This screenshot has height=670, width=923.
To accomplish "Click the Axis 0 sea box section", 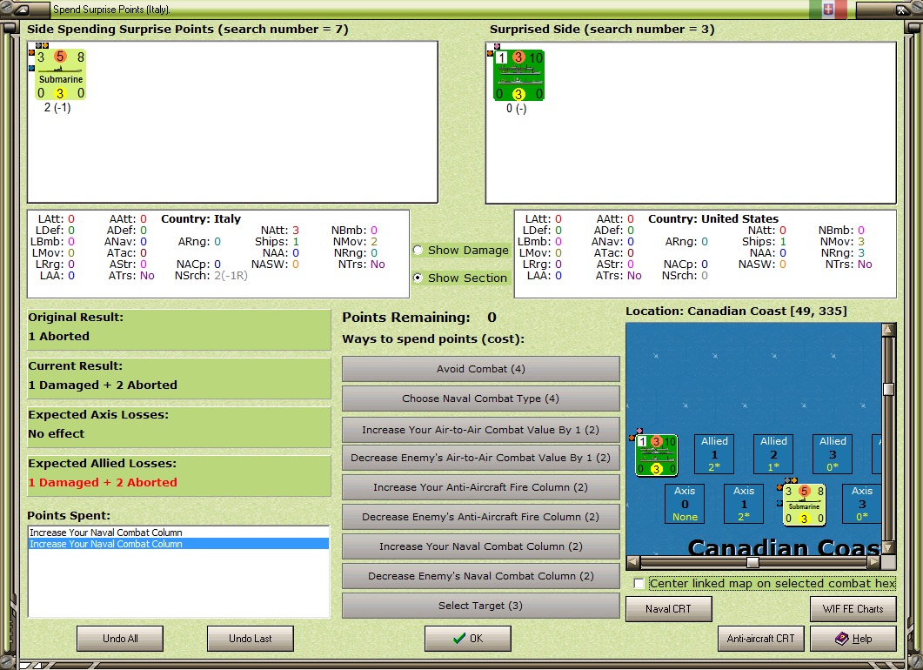I will pyautogui.click(x=685, y=504).
